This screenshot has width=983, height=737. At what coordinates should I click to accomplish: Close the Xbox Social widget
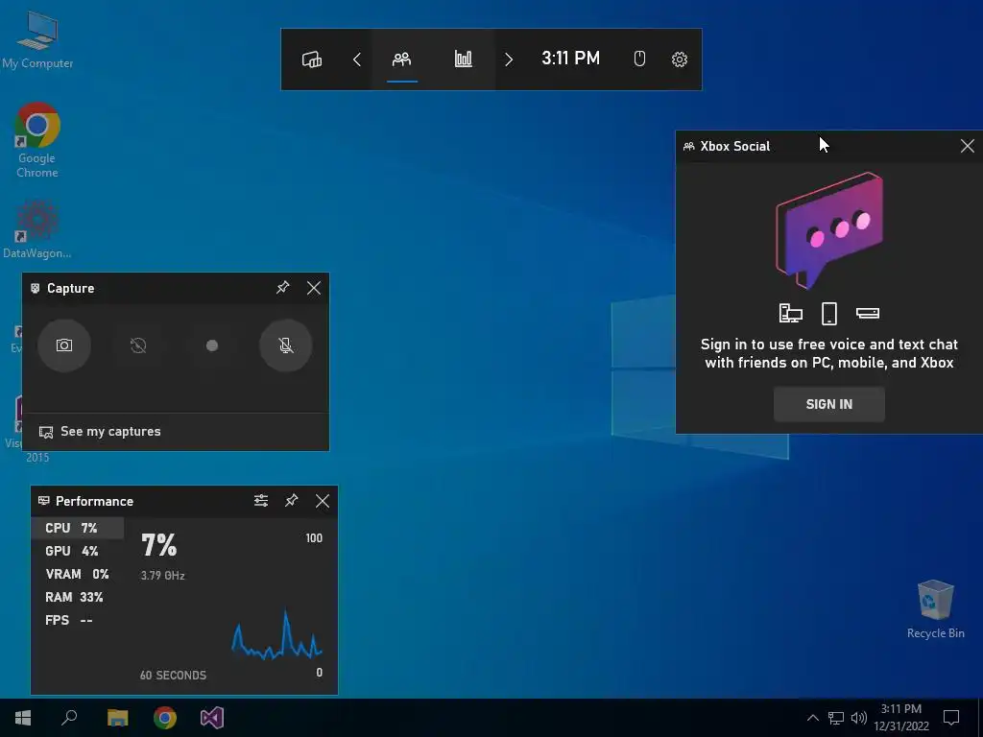click(x=968, y=146)
